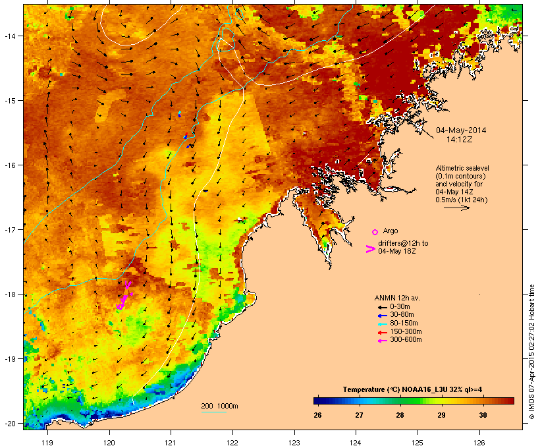This screenshot has width=540, height=448.
Task: Click the magenta drifter arrowhead legend symbol
Action: coord(371,249)
